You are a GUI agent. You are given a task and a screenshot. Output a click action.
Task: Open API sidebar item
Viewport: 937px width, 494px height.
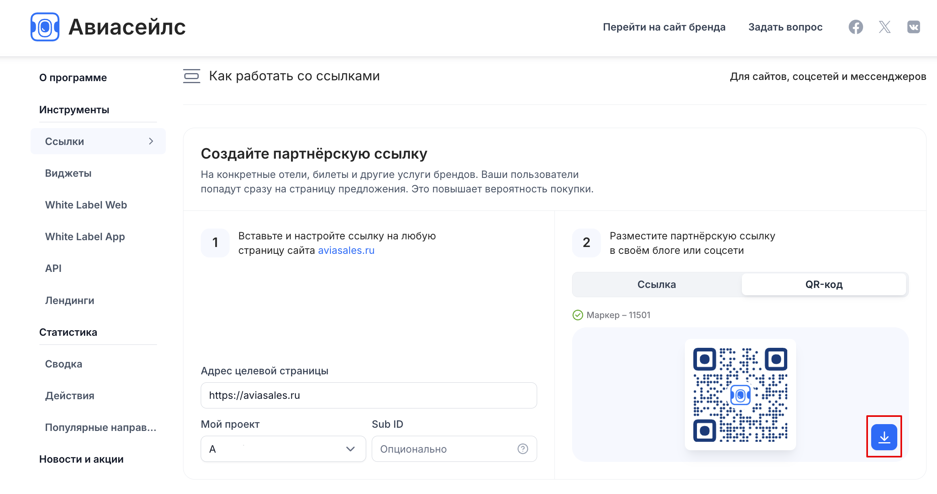pos(53,268)
